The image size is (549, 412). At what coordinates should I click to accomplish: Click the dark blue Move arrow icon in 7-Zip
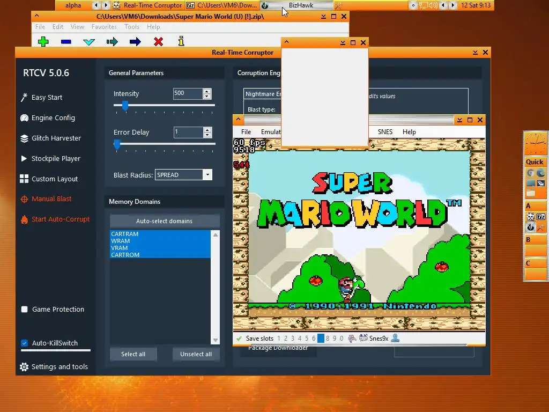click(x=135, y=42)
